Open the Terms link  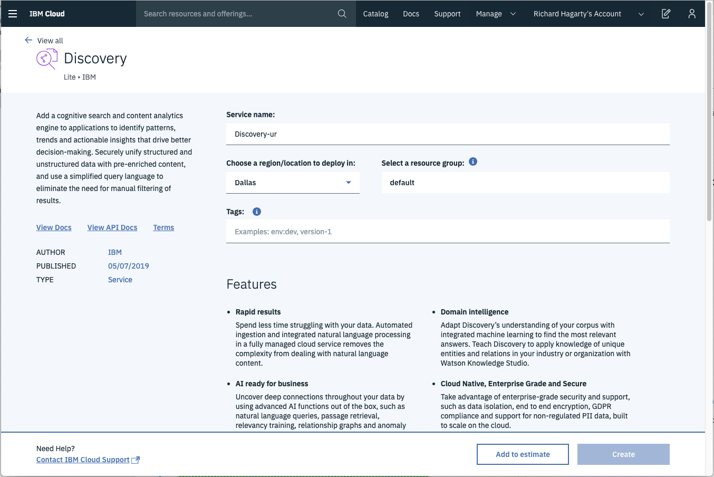click(x=163, y=227)
